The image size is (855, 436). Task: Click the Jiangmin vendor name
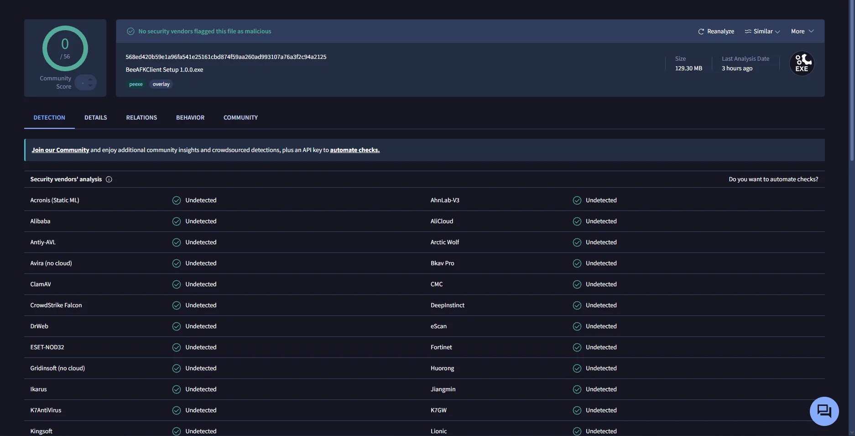point(443,389)
